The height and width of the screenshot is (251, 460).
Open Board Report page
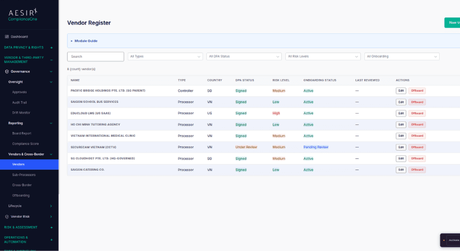click(22, 133)
